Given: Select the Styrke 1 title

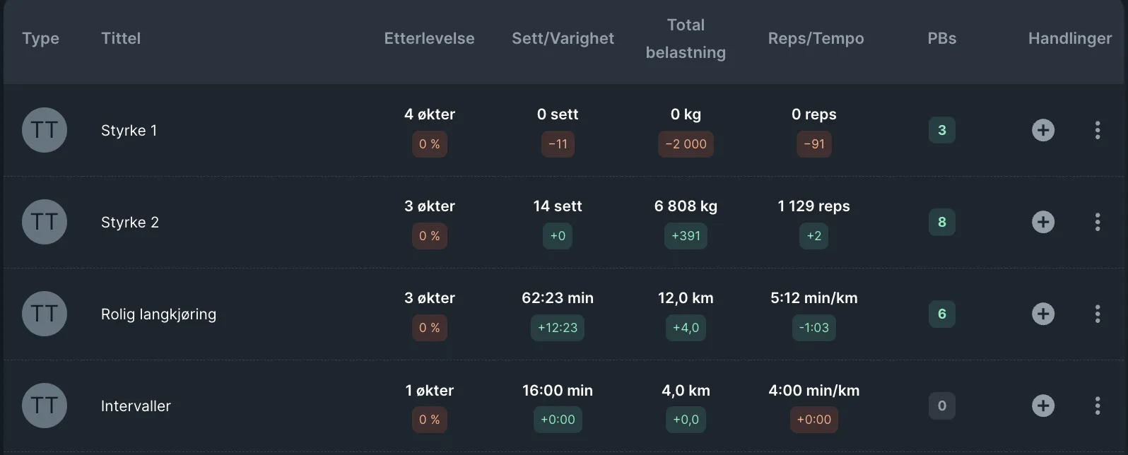Looking at the screenshot, I should click(129, 130).
